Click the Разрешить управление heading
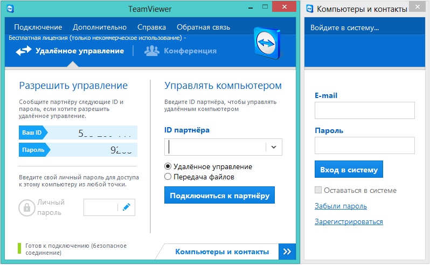430x265 pixels. pos(73,86)
